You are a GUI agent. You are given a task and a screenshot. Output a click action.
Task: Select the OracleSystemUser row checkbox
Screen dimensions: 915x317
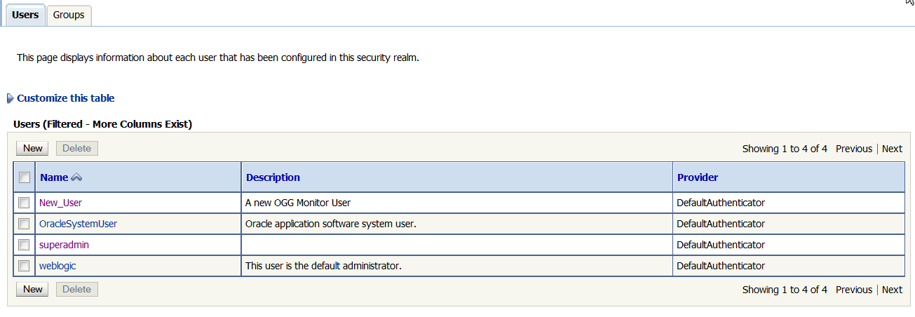[25, 224]
